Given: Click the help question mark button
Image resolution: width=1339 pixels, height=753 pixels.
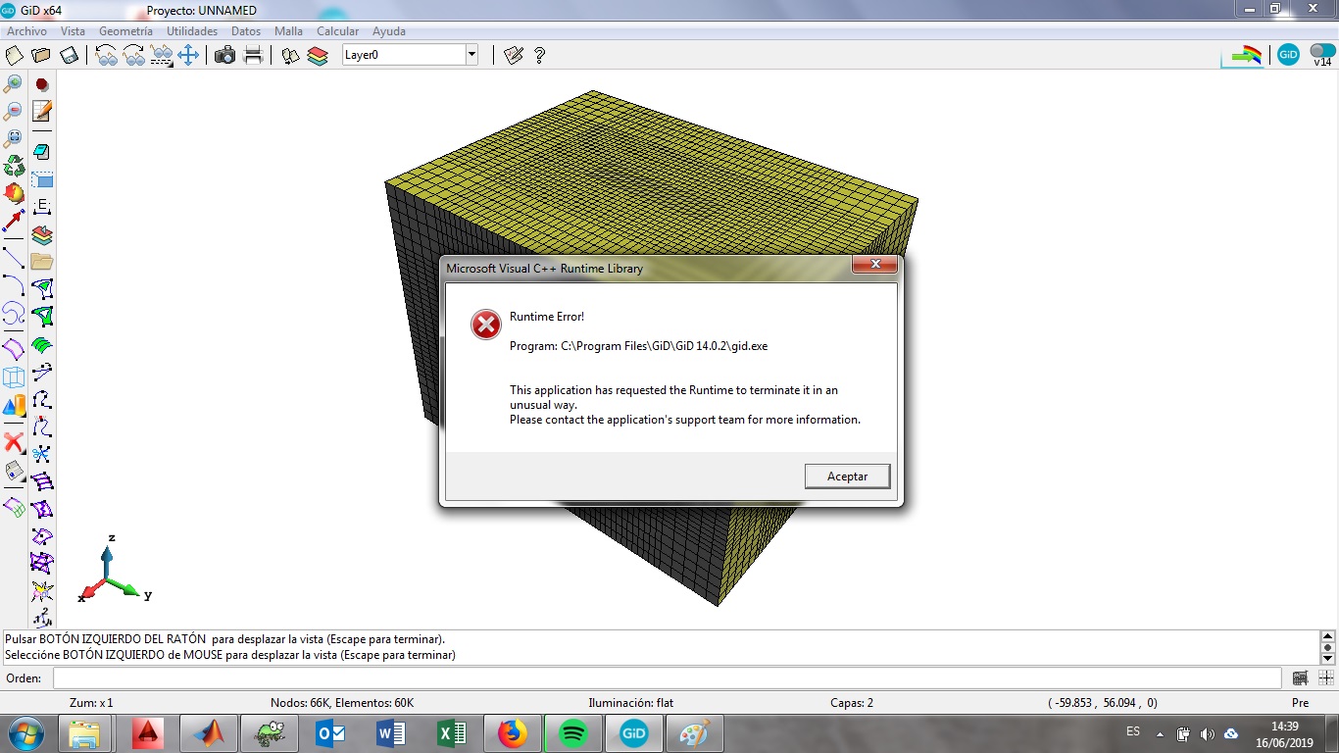Looking at the screenshot, I should (539, 55).
